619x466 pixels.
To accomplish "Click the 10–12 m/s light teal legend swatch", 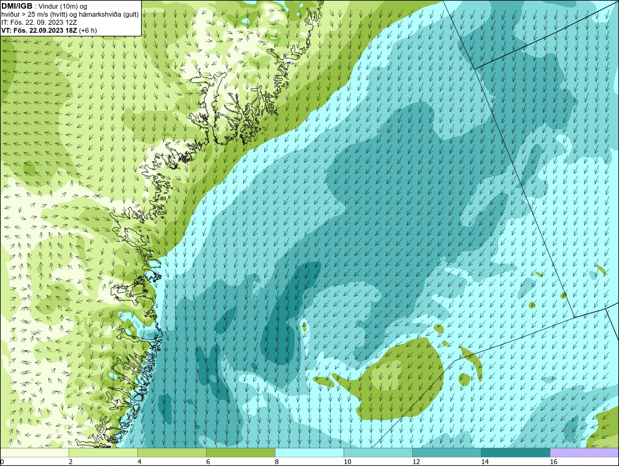I will (x=378, y=452).
